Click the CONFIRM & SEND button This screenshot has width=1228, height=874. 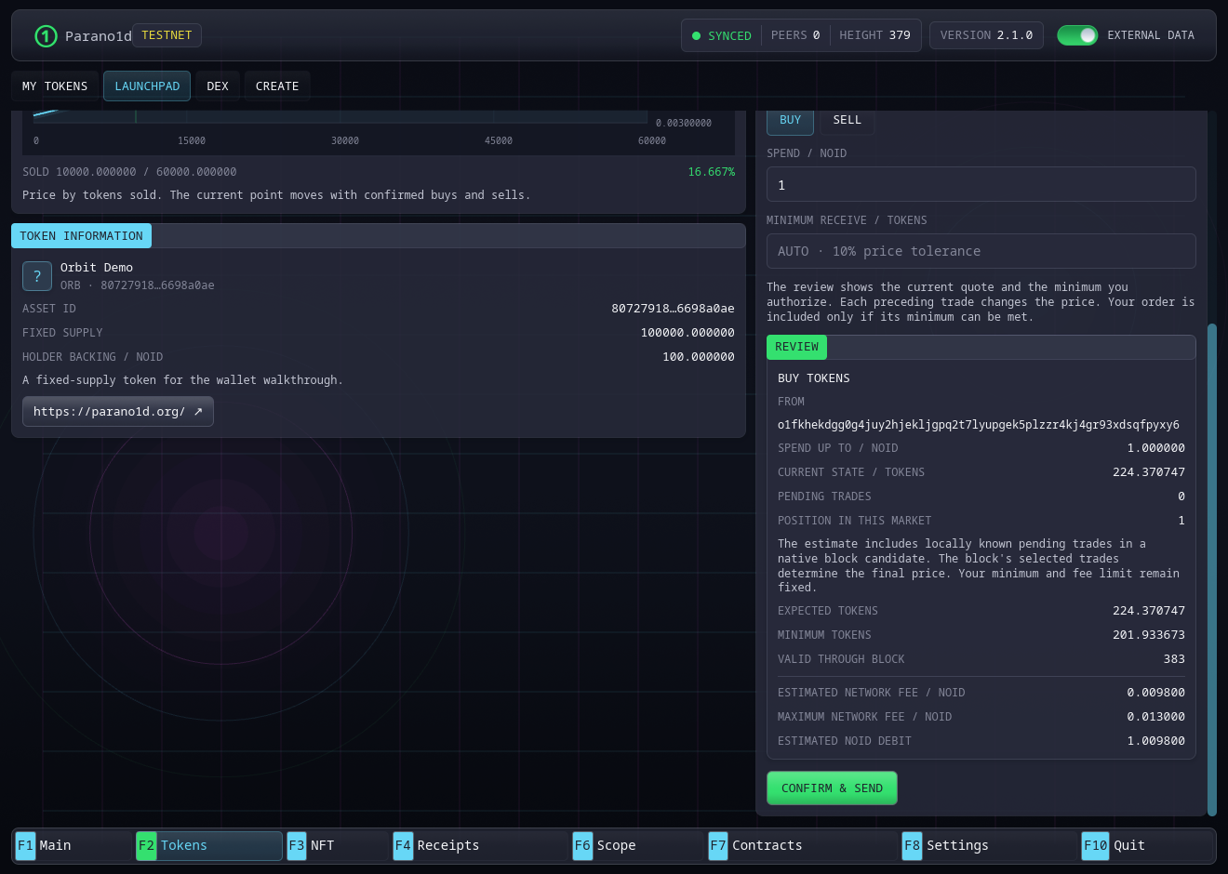(x=832, y=788)
